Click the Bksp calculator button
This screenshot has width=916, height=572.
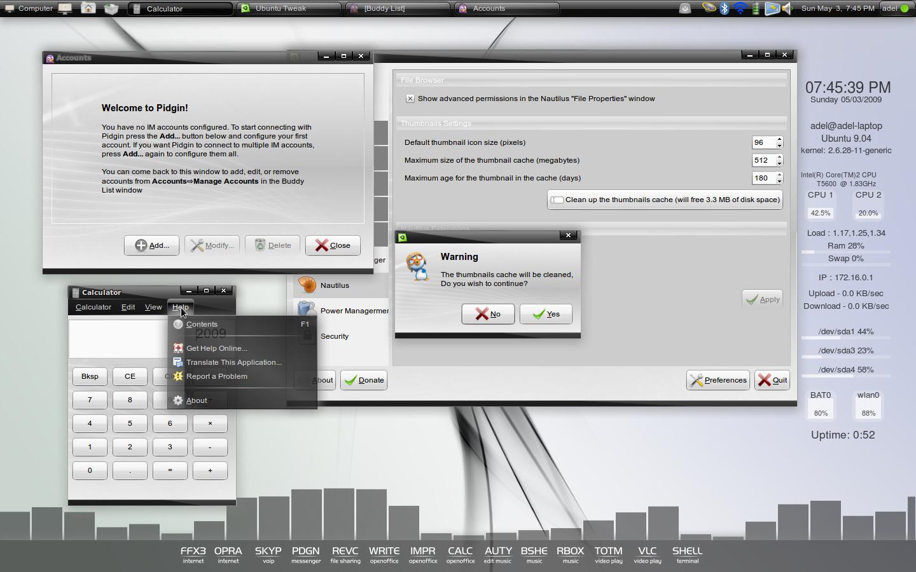pos(90,376)
